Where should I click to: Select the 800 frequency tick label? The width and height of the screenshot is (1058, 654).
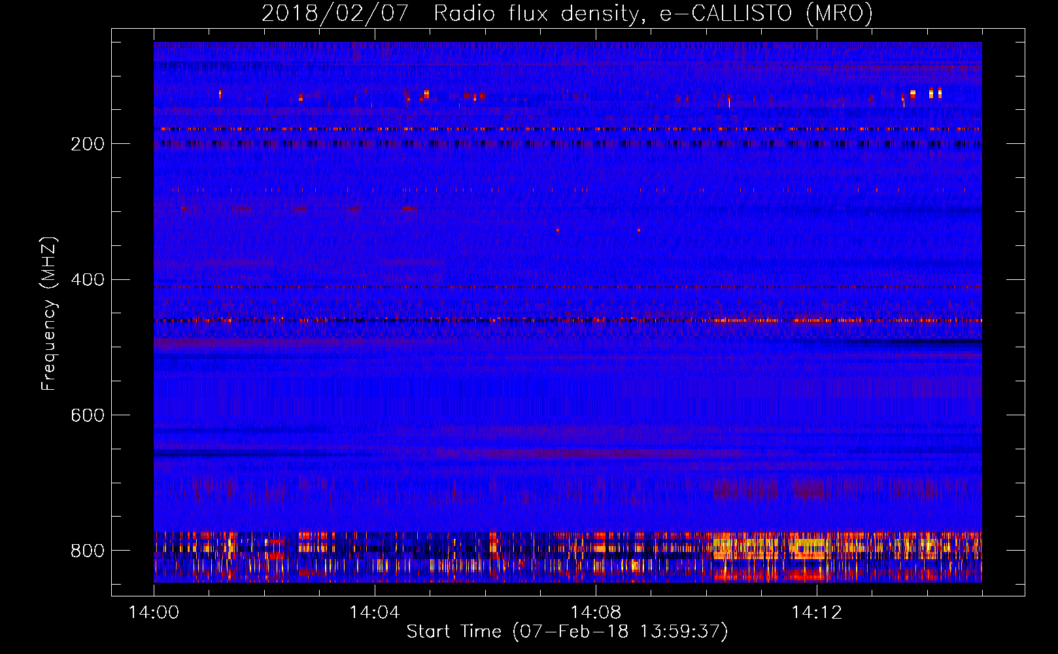pyautogui.click(x=88, y=551)
